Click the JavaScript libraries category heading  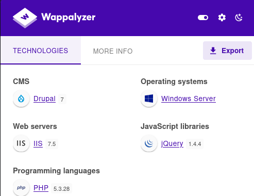pyautogui.click(x=175, y=126)
